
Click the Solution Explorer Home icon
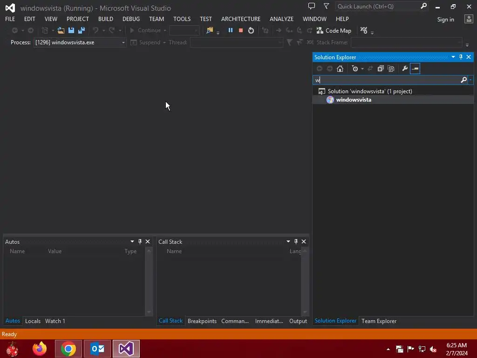click(340, 69)
